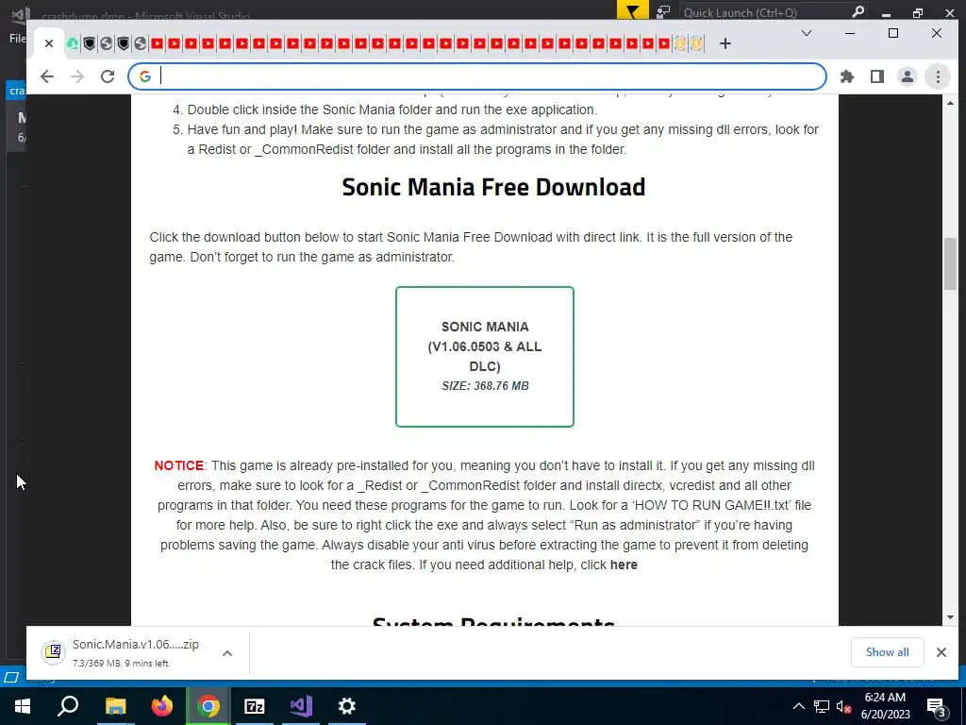The height and width of the screenshot is (725, 966).
Task: Open the tab search chevron in Chrome
Action: [x=807, y=33]
